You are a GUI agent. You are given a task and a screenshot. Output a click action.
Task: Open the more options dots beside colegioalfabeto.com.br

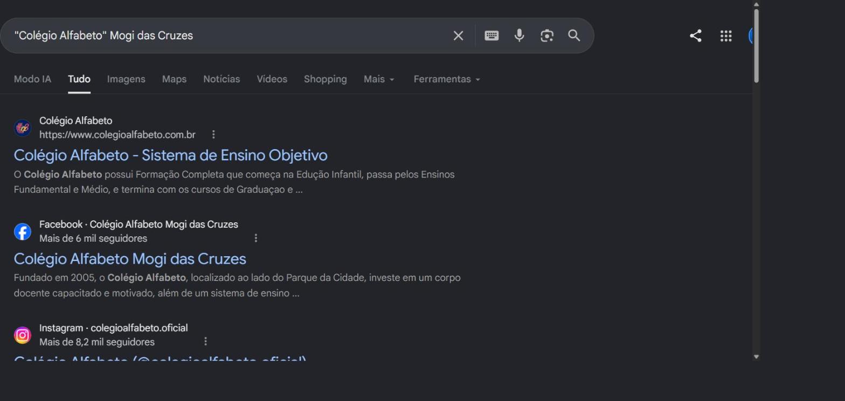coord(213,134)
